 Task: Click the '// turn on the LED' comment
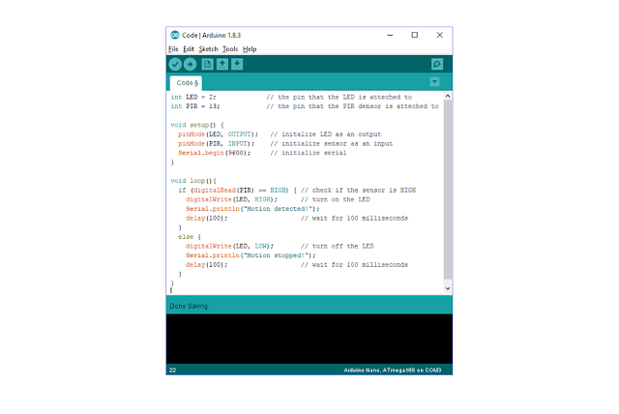pyautogui.click(x=336, y=199)
